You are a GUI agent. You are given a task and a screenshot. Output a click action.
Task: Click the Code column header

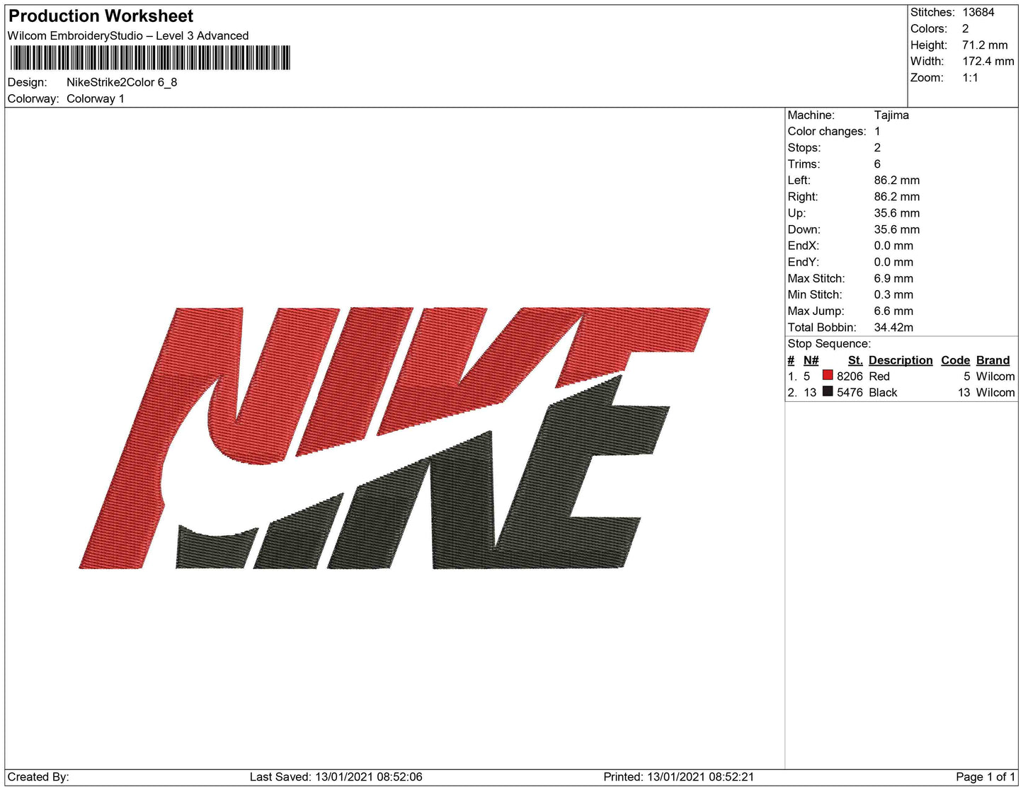click(x=955, y=360)
